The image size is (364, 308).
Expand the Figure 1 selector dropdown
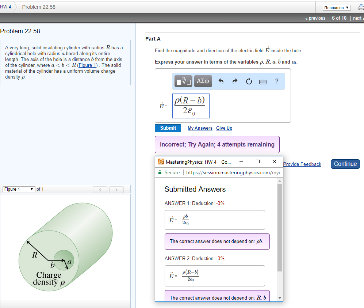tap(19, 189)
